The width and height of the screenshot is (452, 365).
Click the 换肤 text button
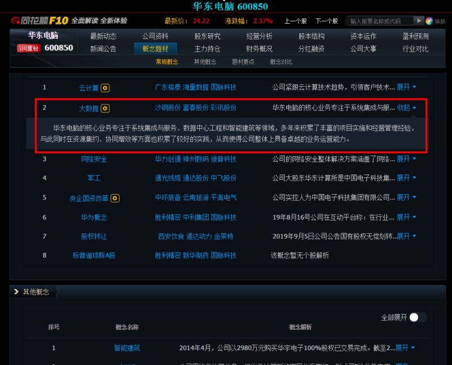(440, 21)
